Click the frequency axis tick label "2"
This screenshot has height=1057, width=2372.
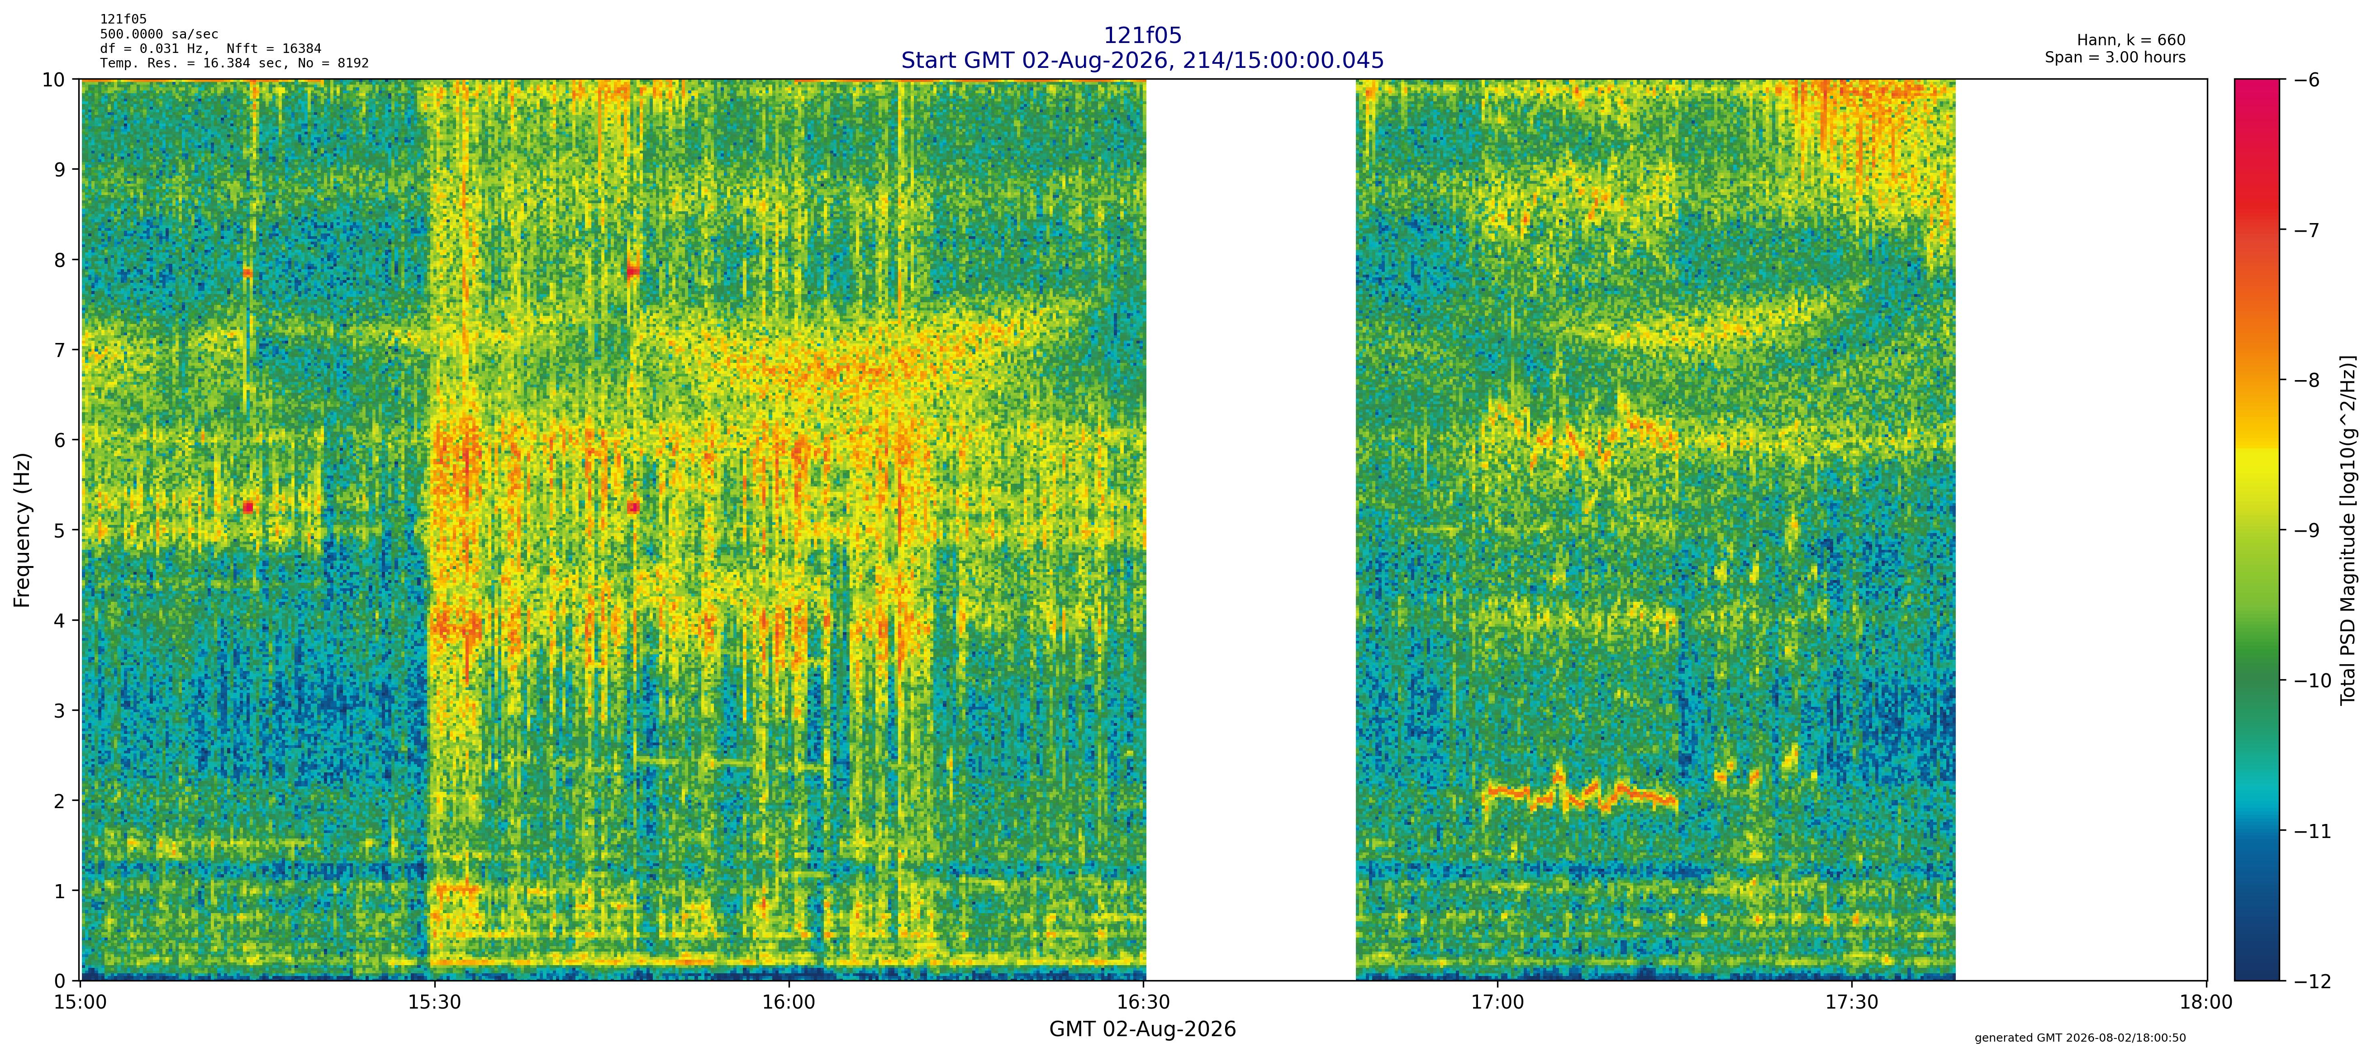tap(60, 801)
